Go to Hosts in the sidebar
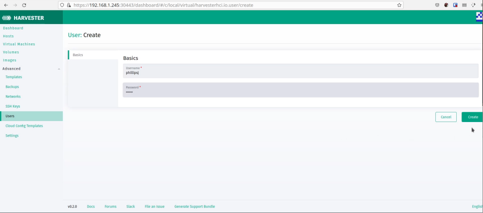 [8, 36]
